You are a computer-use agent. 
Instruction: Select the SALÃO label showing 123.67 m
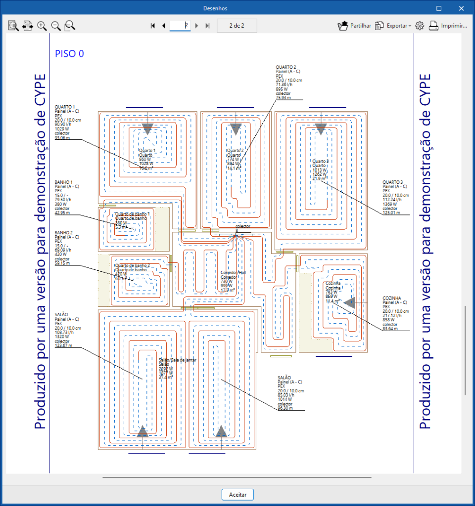68,330
